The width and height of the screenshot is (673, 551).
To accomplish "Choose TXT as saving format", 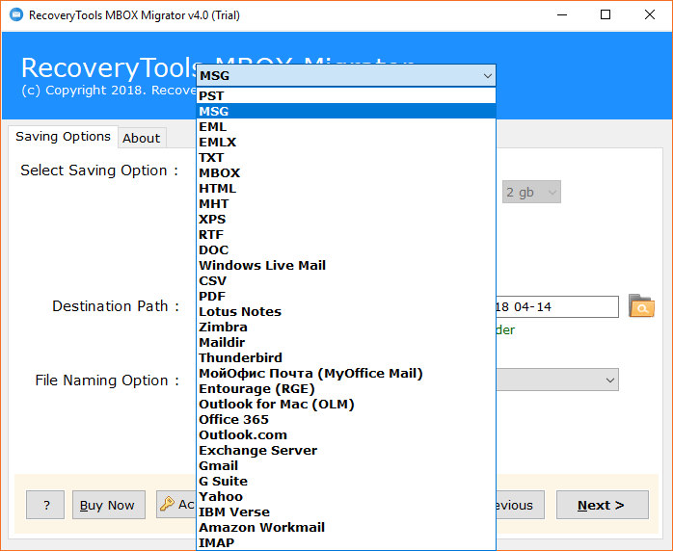I will point(346,157).
